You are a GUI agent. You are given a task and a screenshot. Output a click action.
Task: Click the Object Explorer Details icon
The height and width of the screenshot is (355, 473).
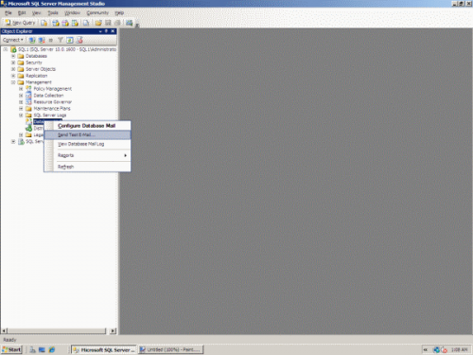coord(79,40)
